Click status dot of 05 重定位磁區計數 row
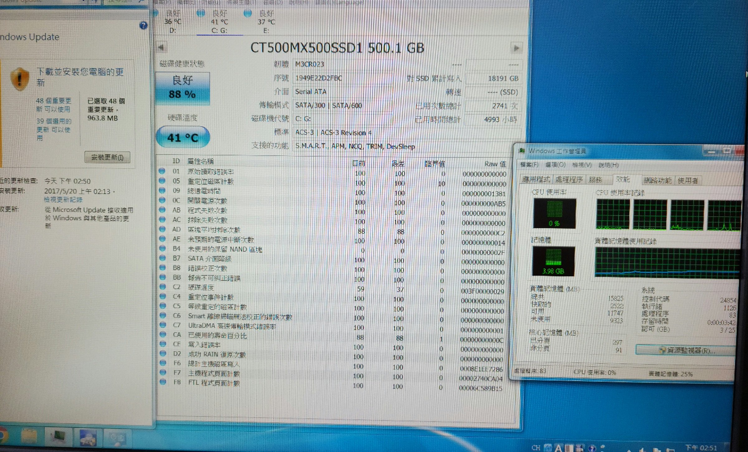This screenshot has width=748, height=452. (162, 181)
